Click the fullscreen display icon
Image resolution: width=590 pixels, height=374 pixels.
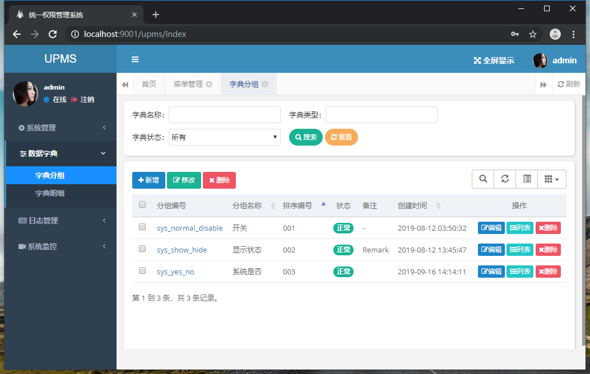click(477, 60)
